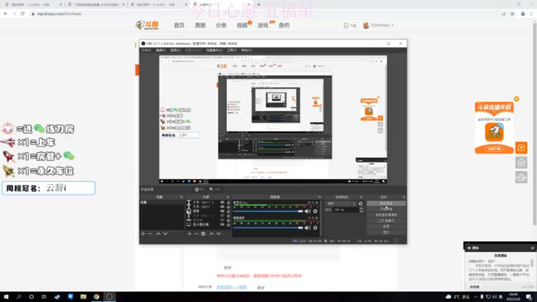Increase transition 时长 duration stepper

point(361,209)
